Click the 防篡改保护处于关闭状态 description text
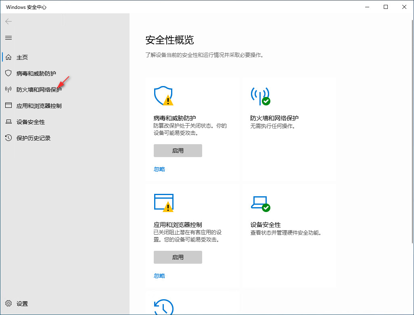 [x=190, y=129]
